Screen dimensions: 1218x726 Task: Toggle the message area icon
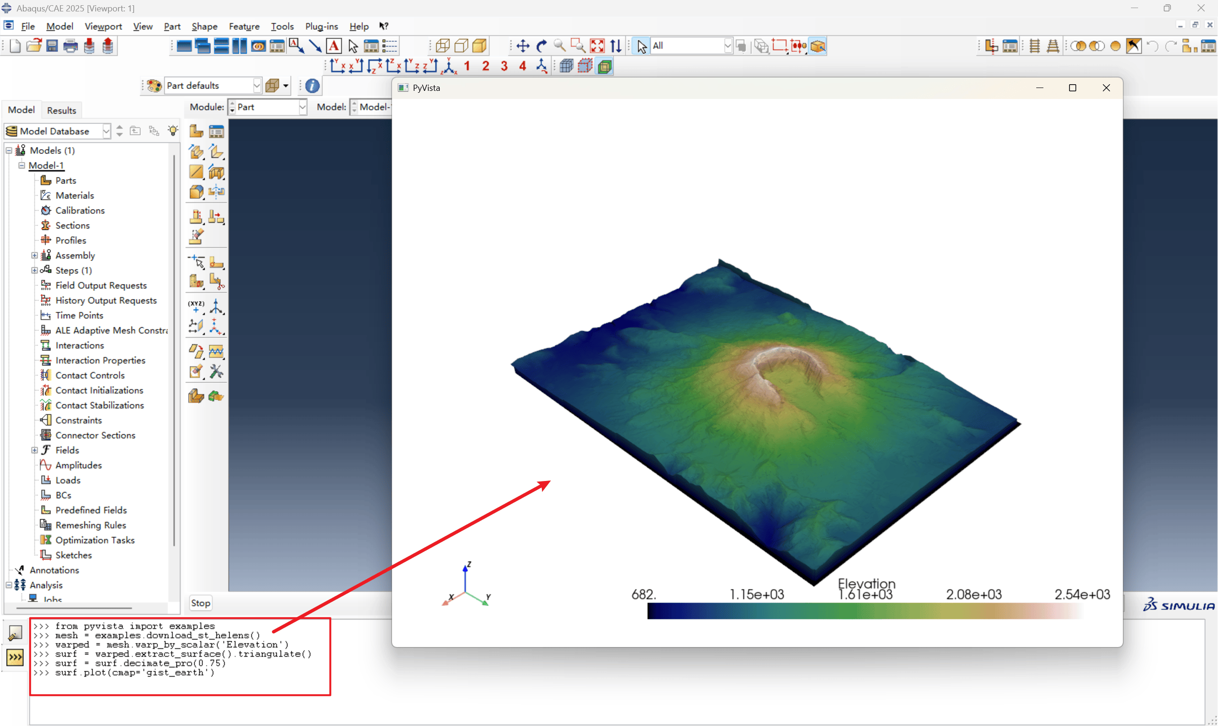pyautogui.click(x=15, y=633)
